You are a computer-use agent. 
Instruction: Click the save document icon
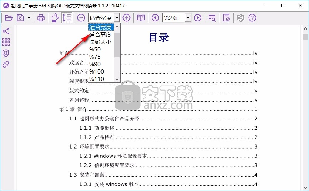pos(20,18)
